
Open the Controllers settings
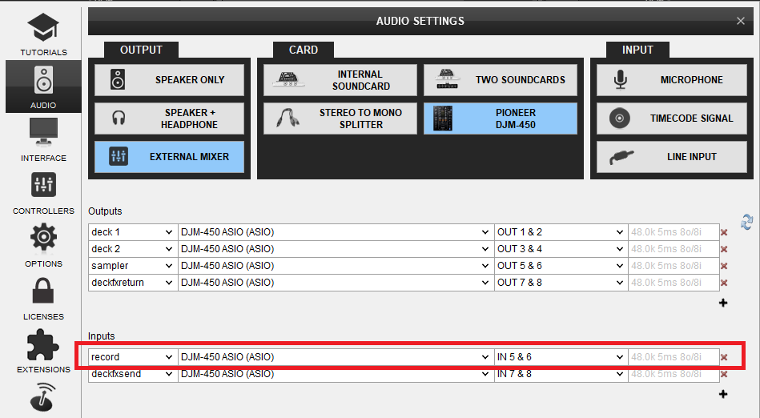(43, 193)
